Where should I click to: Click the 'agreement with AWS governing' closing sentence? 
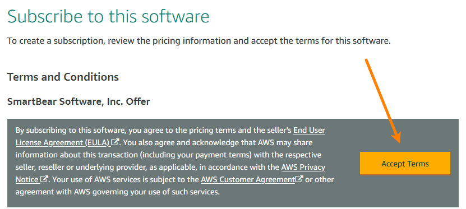click(x=118, y=192)
